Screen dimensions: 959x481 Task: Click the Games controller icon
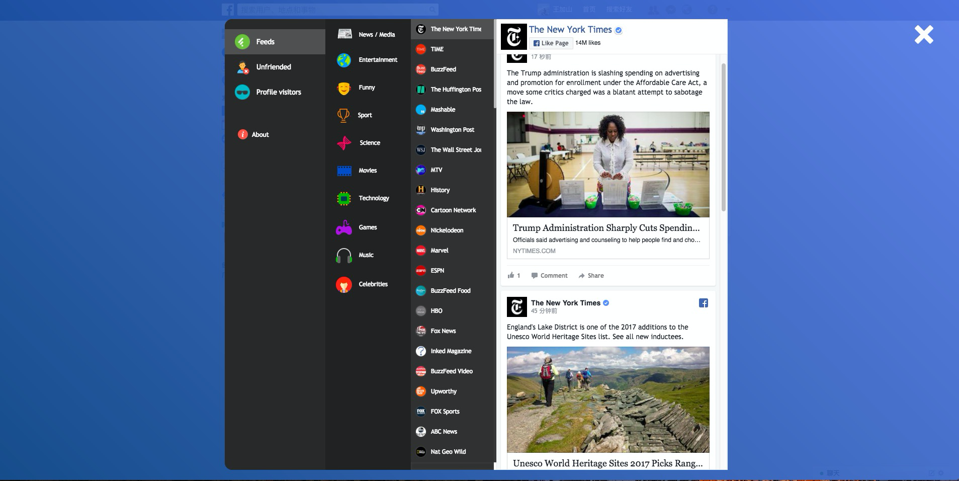click(x=344, y=228)
